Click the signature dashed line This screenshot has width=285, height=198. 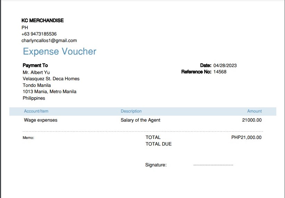pyautogui.click(x=213, y=165)
